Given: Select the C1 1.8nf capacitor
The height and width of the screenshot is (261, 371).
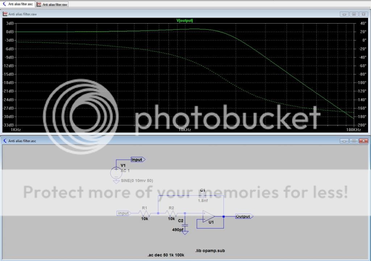Looking at the screenshot, I should click(203, 195).
